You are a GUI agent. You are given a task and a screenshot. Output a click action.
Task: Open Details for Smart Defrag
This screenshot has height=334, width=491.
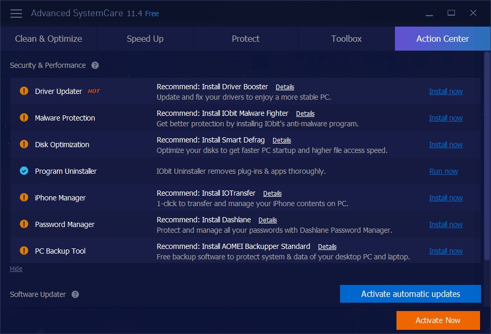[x=282, y=140]
